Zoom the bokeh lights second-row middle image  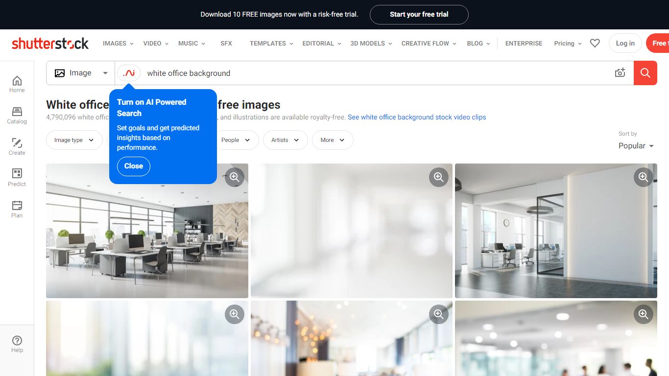(x=439, y=314)
